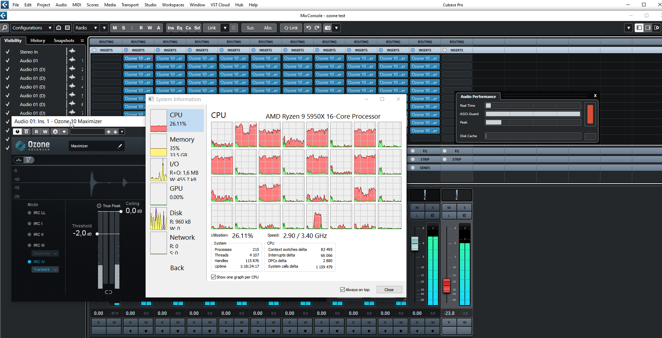Open the Workspaces menu

coord(173,5)
